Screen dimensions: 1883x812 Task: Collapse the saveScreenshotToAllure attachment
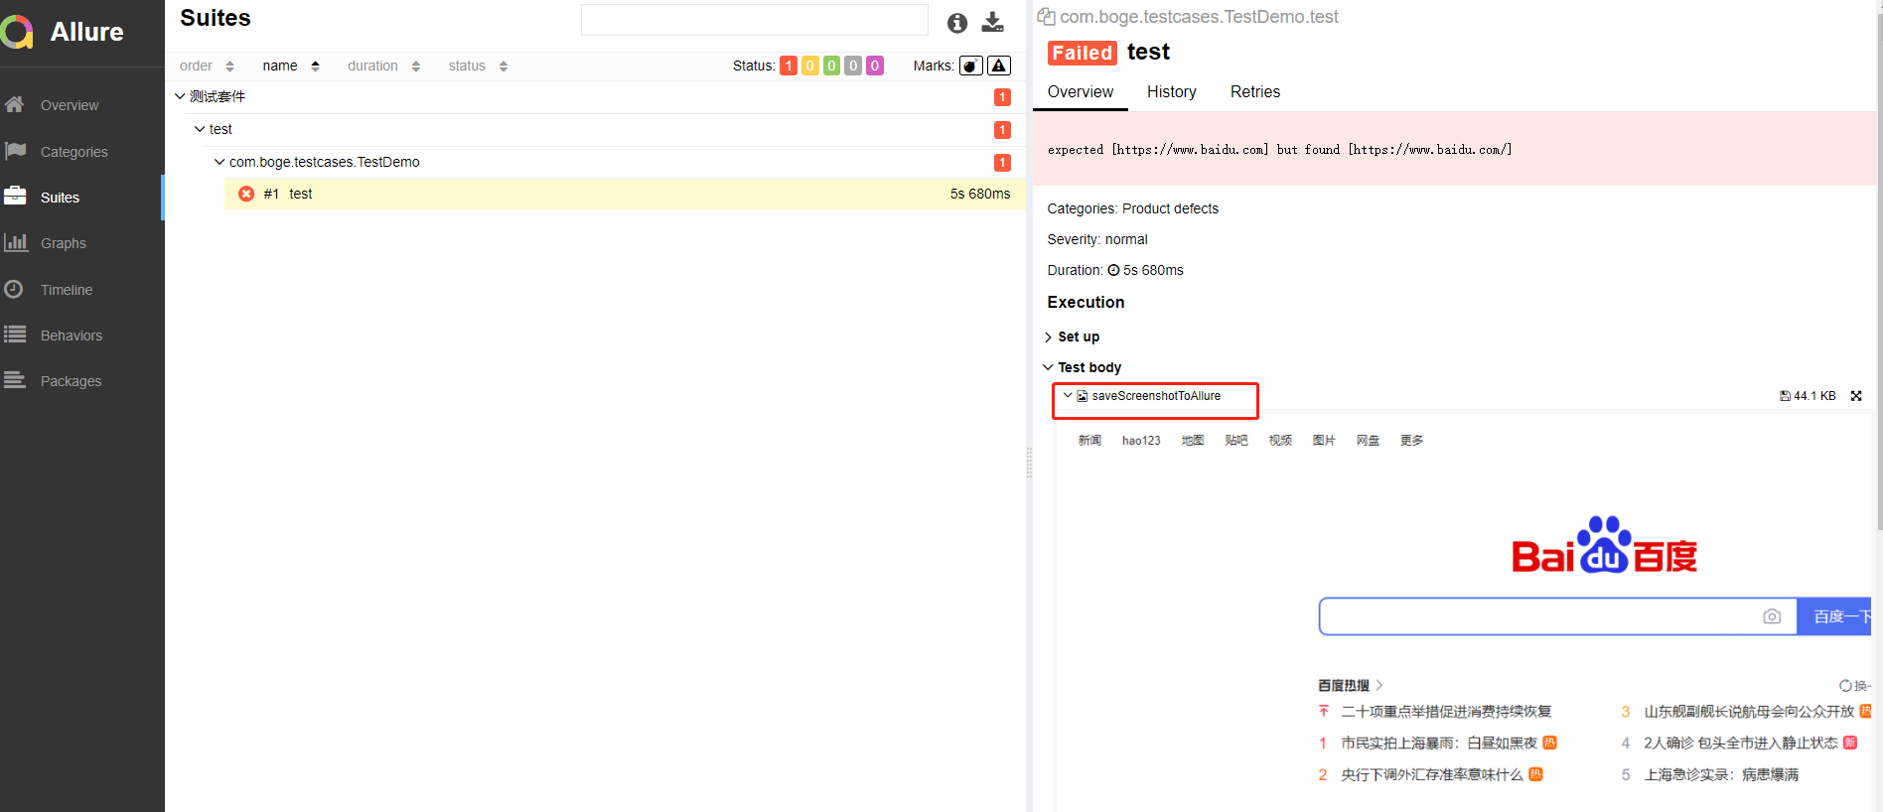pyautogui.click(x=1068, y=395)
